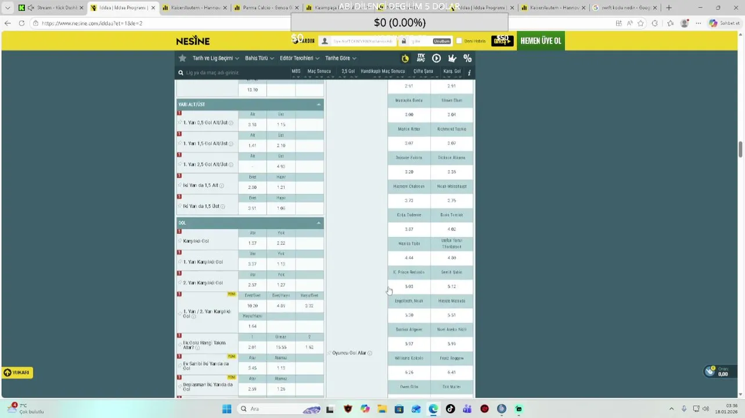Focus the password Şifre field
Image resolution: width=745 pixels, height=418 pixels.
coord(413,41)
